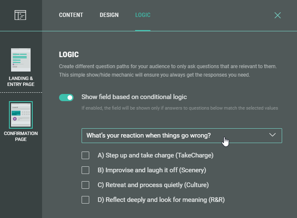
Task: Click the D) Reflect deeply label text
Action: (161, 200)
